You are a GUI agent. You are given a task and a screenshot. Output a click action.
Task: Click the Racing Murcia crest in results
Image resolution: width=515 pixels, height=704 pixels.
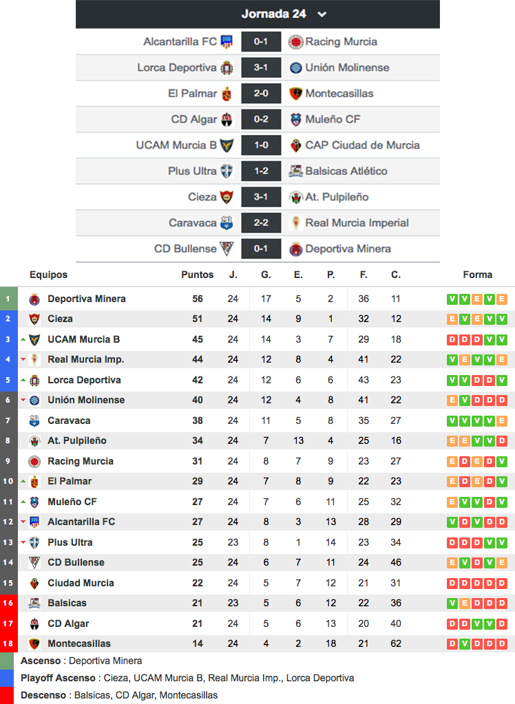pos(296,42)
